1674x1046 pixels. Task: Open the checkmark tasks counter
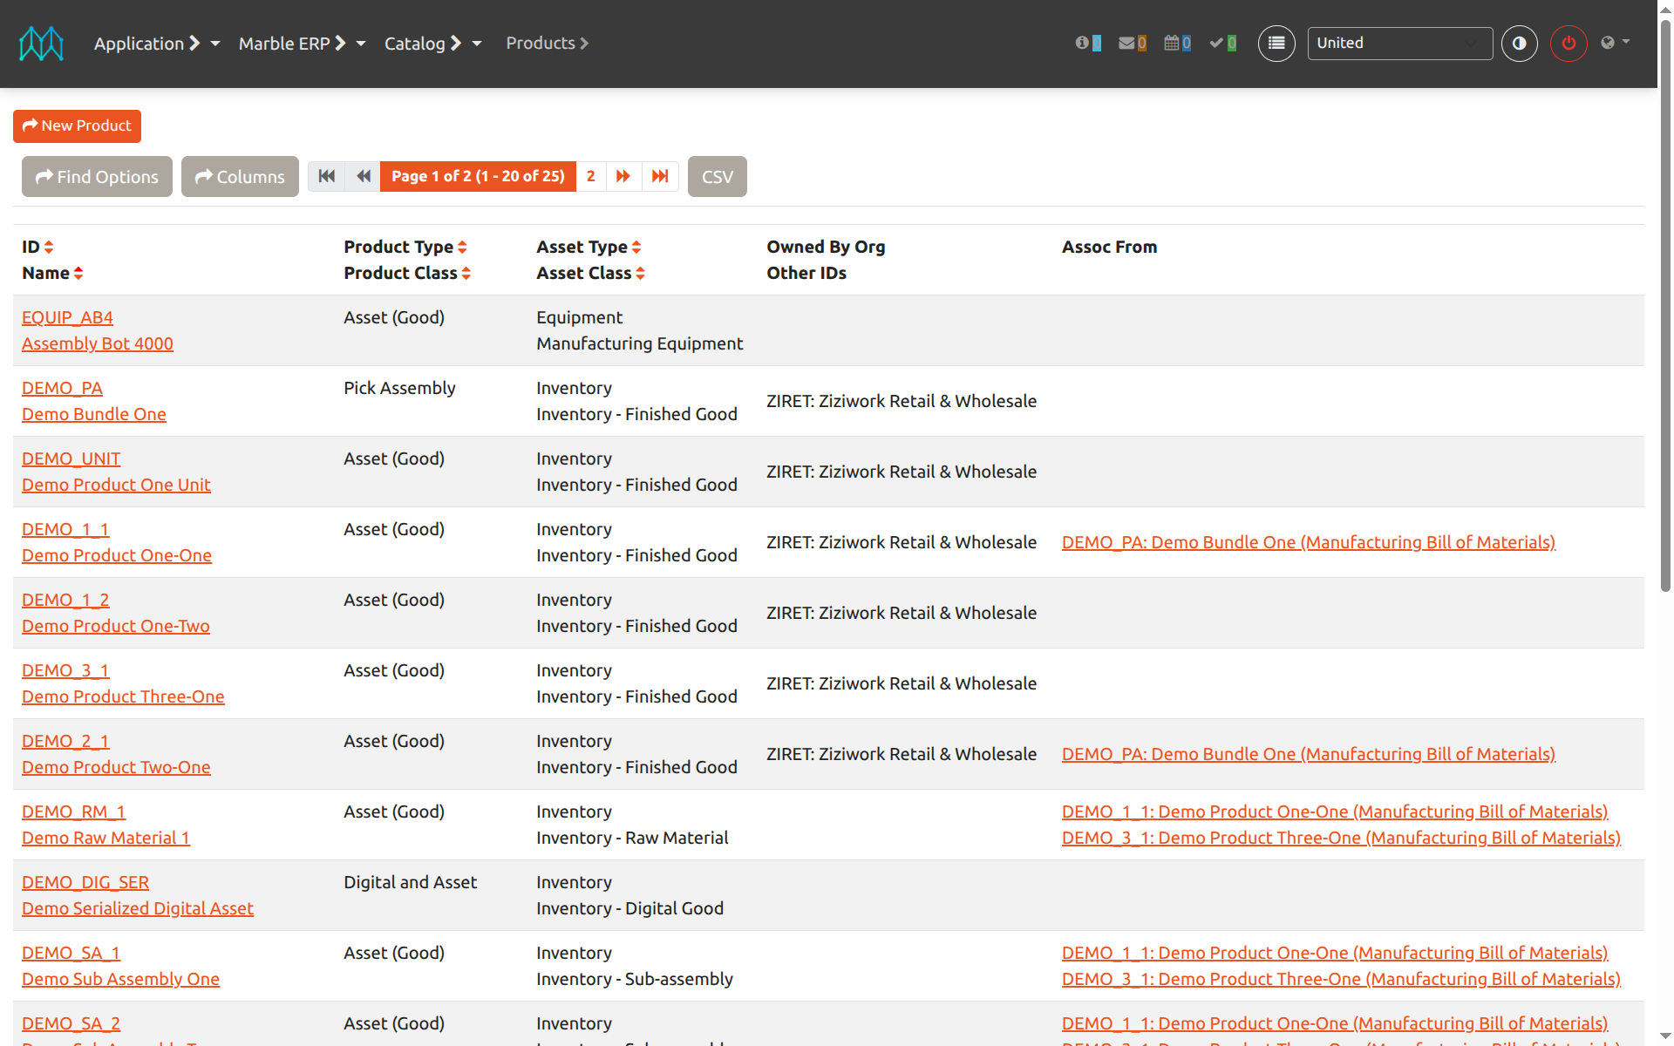click(x=1222, y=43)
